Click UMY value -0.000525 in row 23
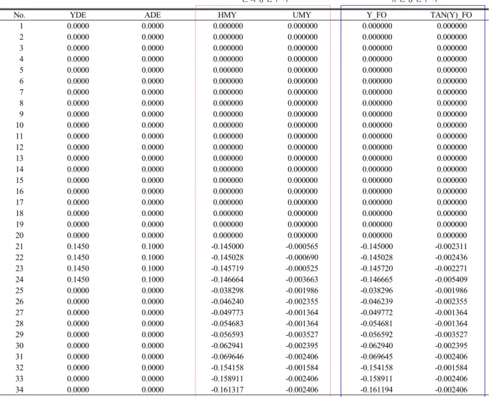The image size is (489, 397). [x=302, y=269]
